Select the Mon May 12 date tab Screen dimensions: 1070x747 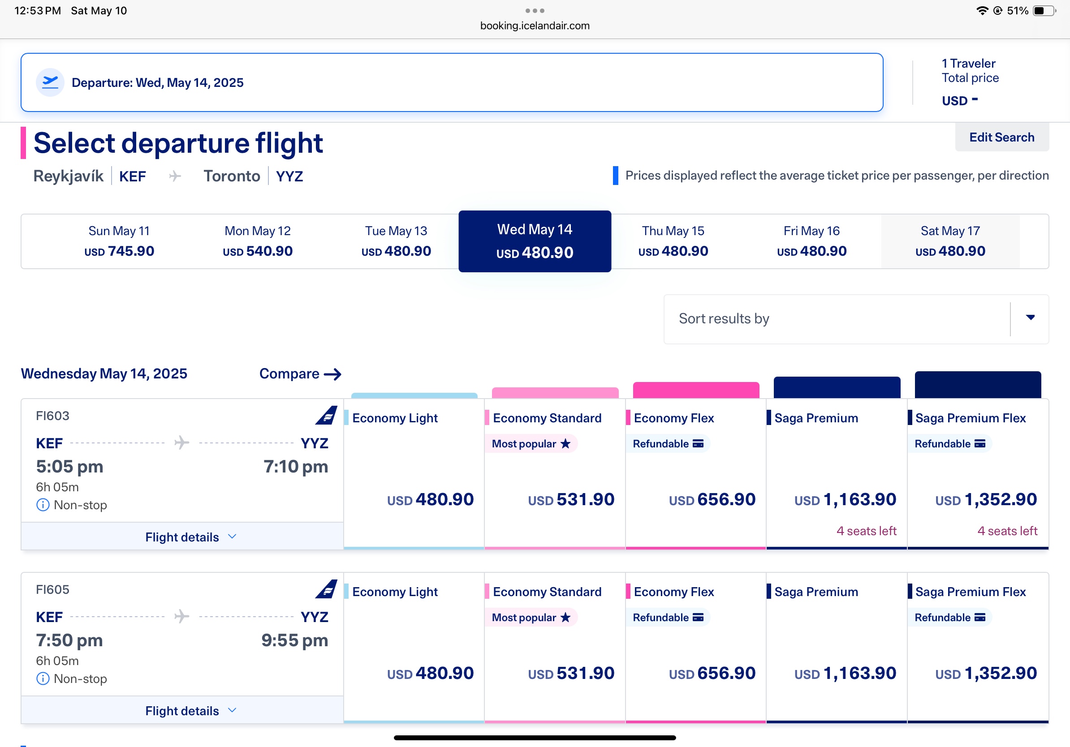(258, 241)
